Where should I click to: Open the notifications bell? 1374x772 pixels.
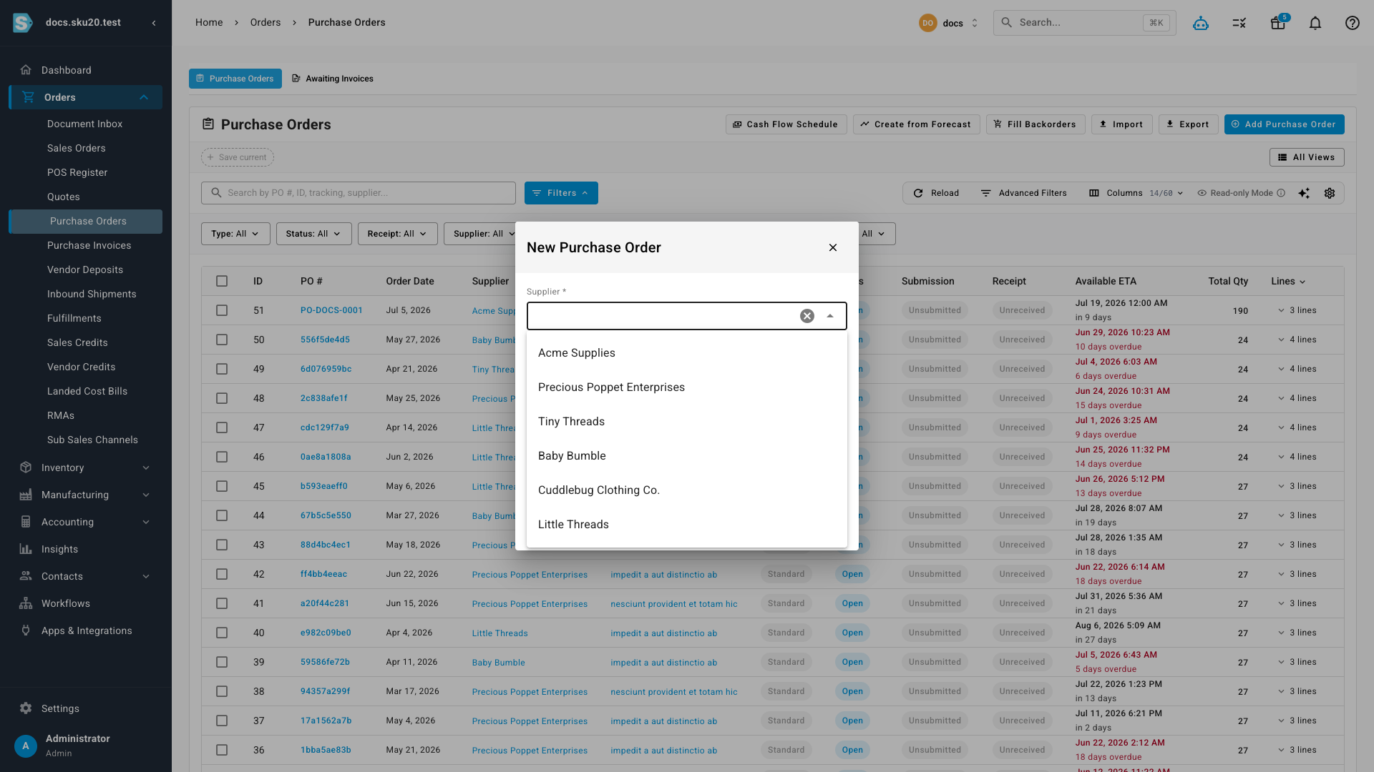click(x=1315, y=23)
